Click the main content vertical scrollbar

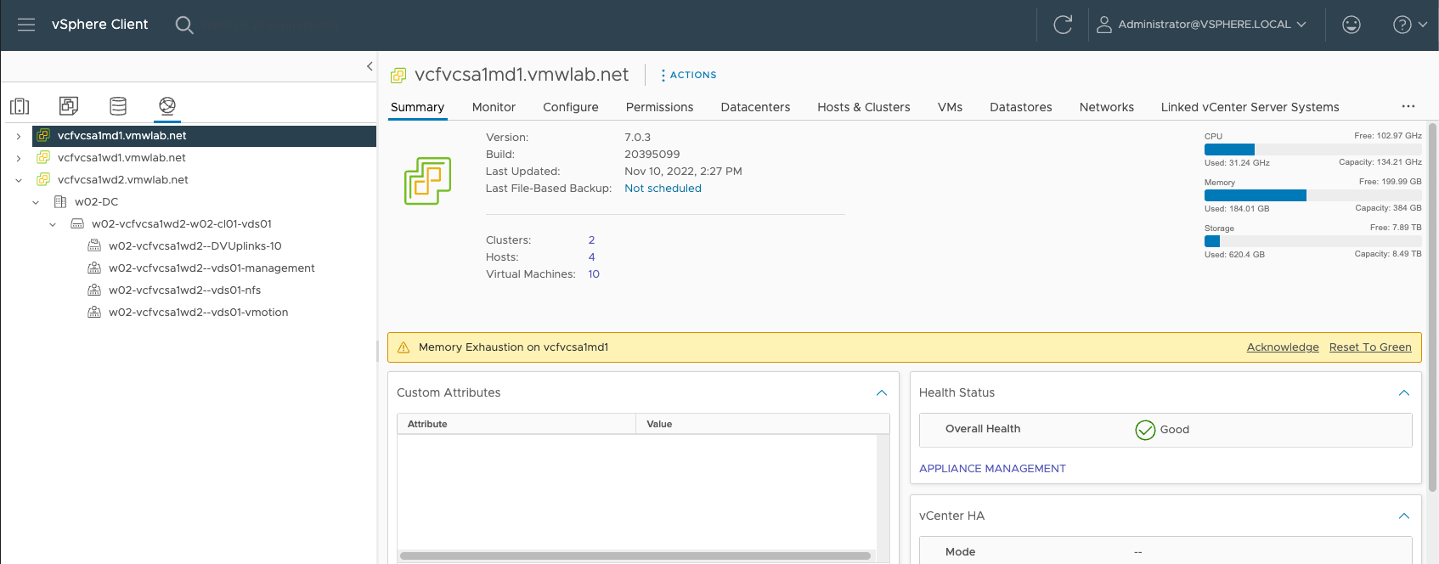pyautogui.click(x=1432, y=307)
